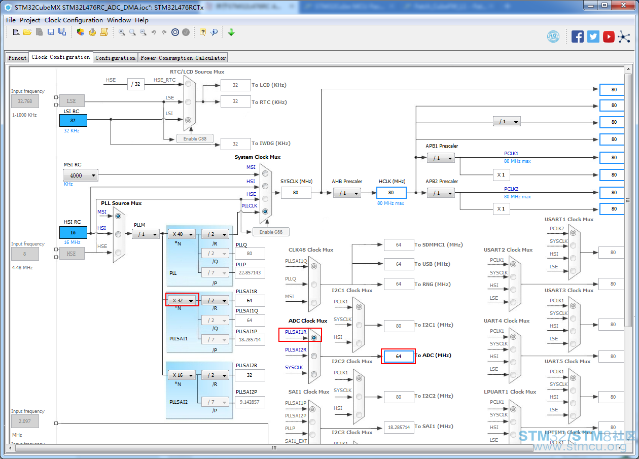Open a project with the folder icon
The width and height of the screenshot is (639, 459).
(27, 32)
